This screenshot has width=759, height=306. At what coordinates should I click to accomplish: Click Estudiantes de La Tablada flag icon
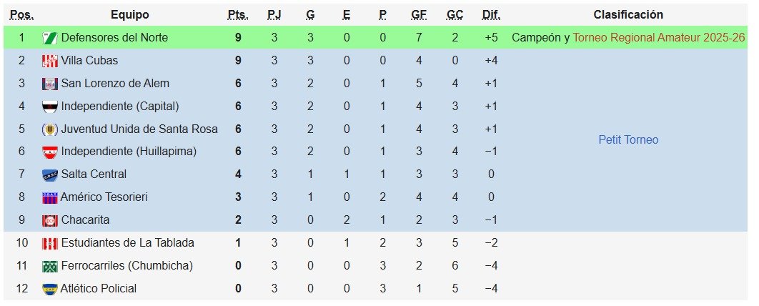point(50,242)
